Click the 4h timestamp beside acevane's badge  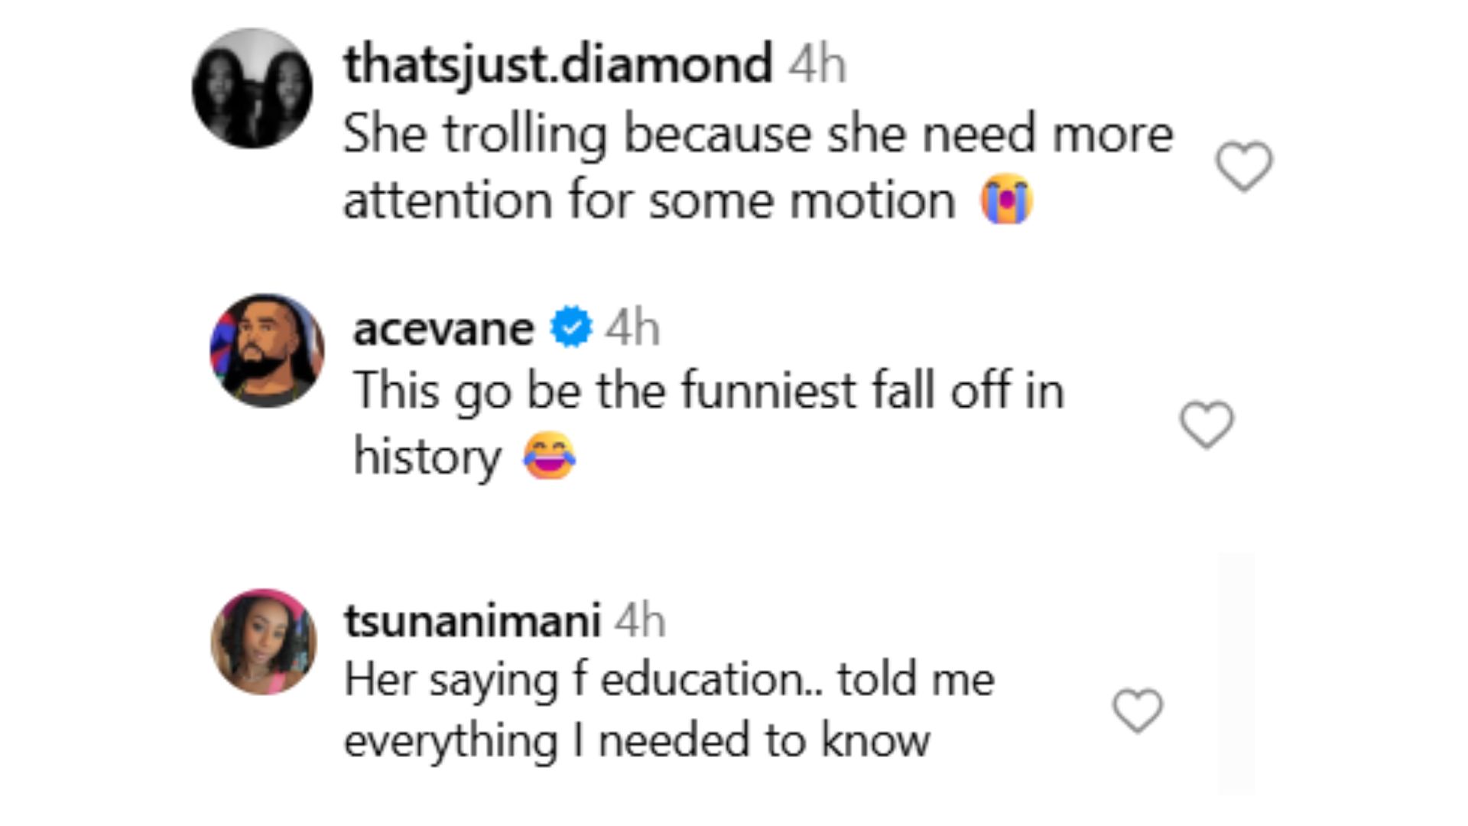[632, 329]
